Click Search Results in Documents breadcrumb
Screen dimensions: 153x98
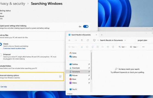(x=111, y=40)
